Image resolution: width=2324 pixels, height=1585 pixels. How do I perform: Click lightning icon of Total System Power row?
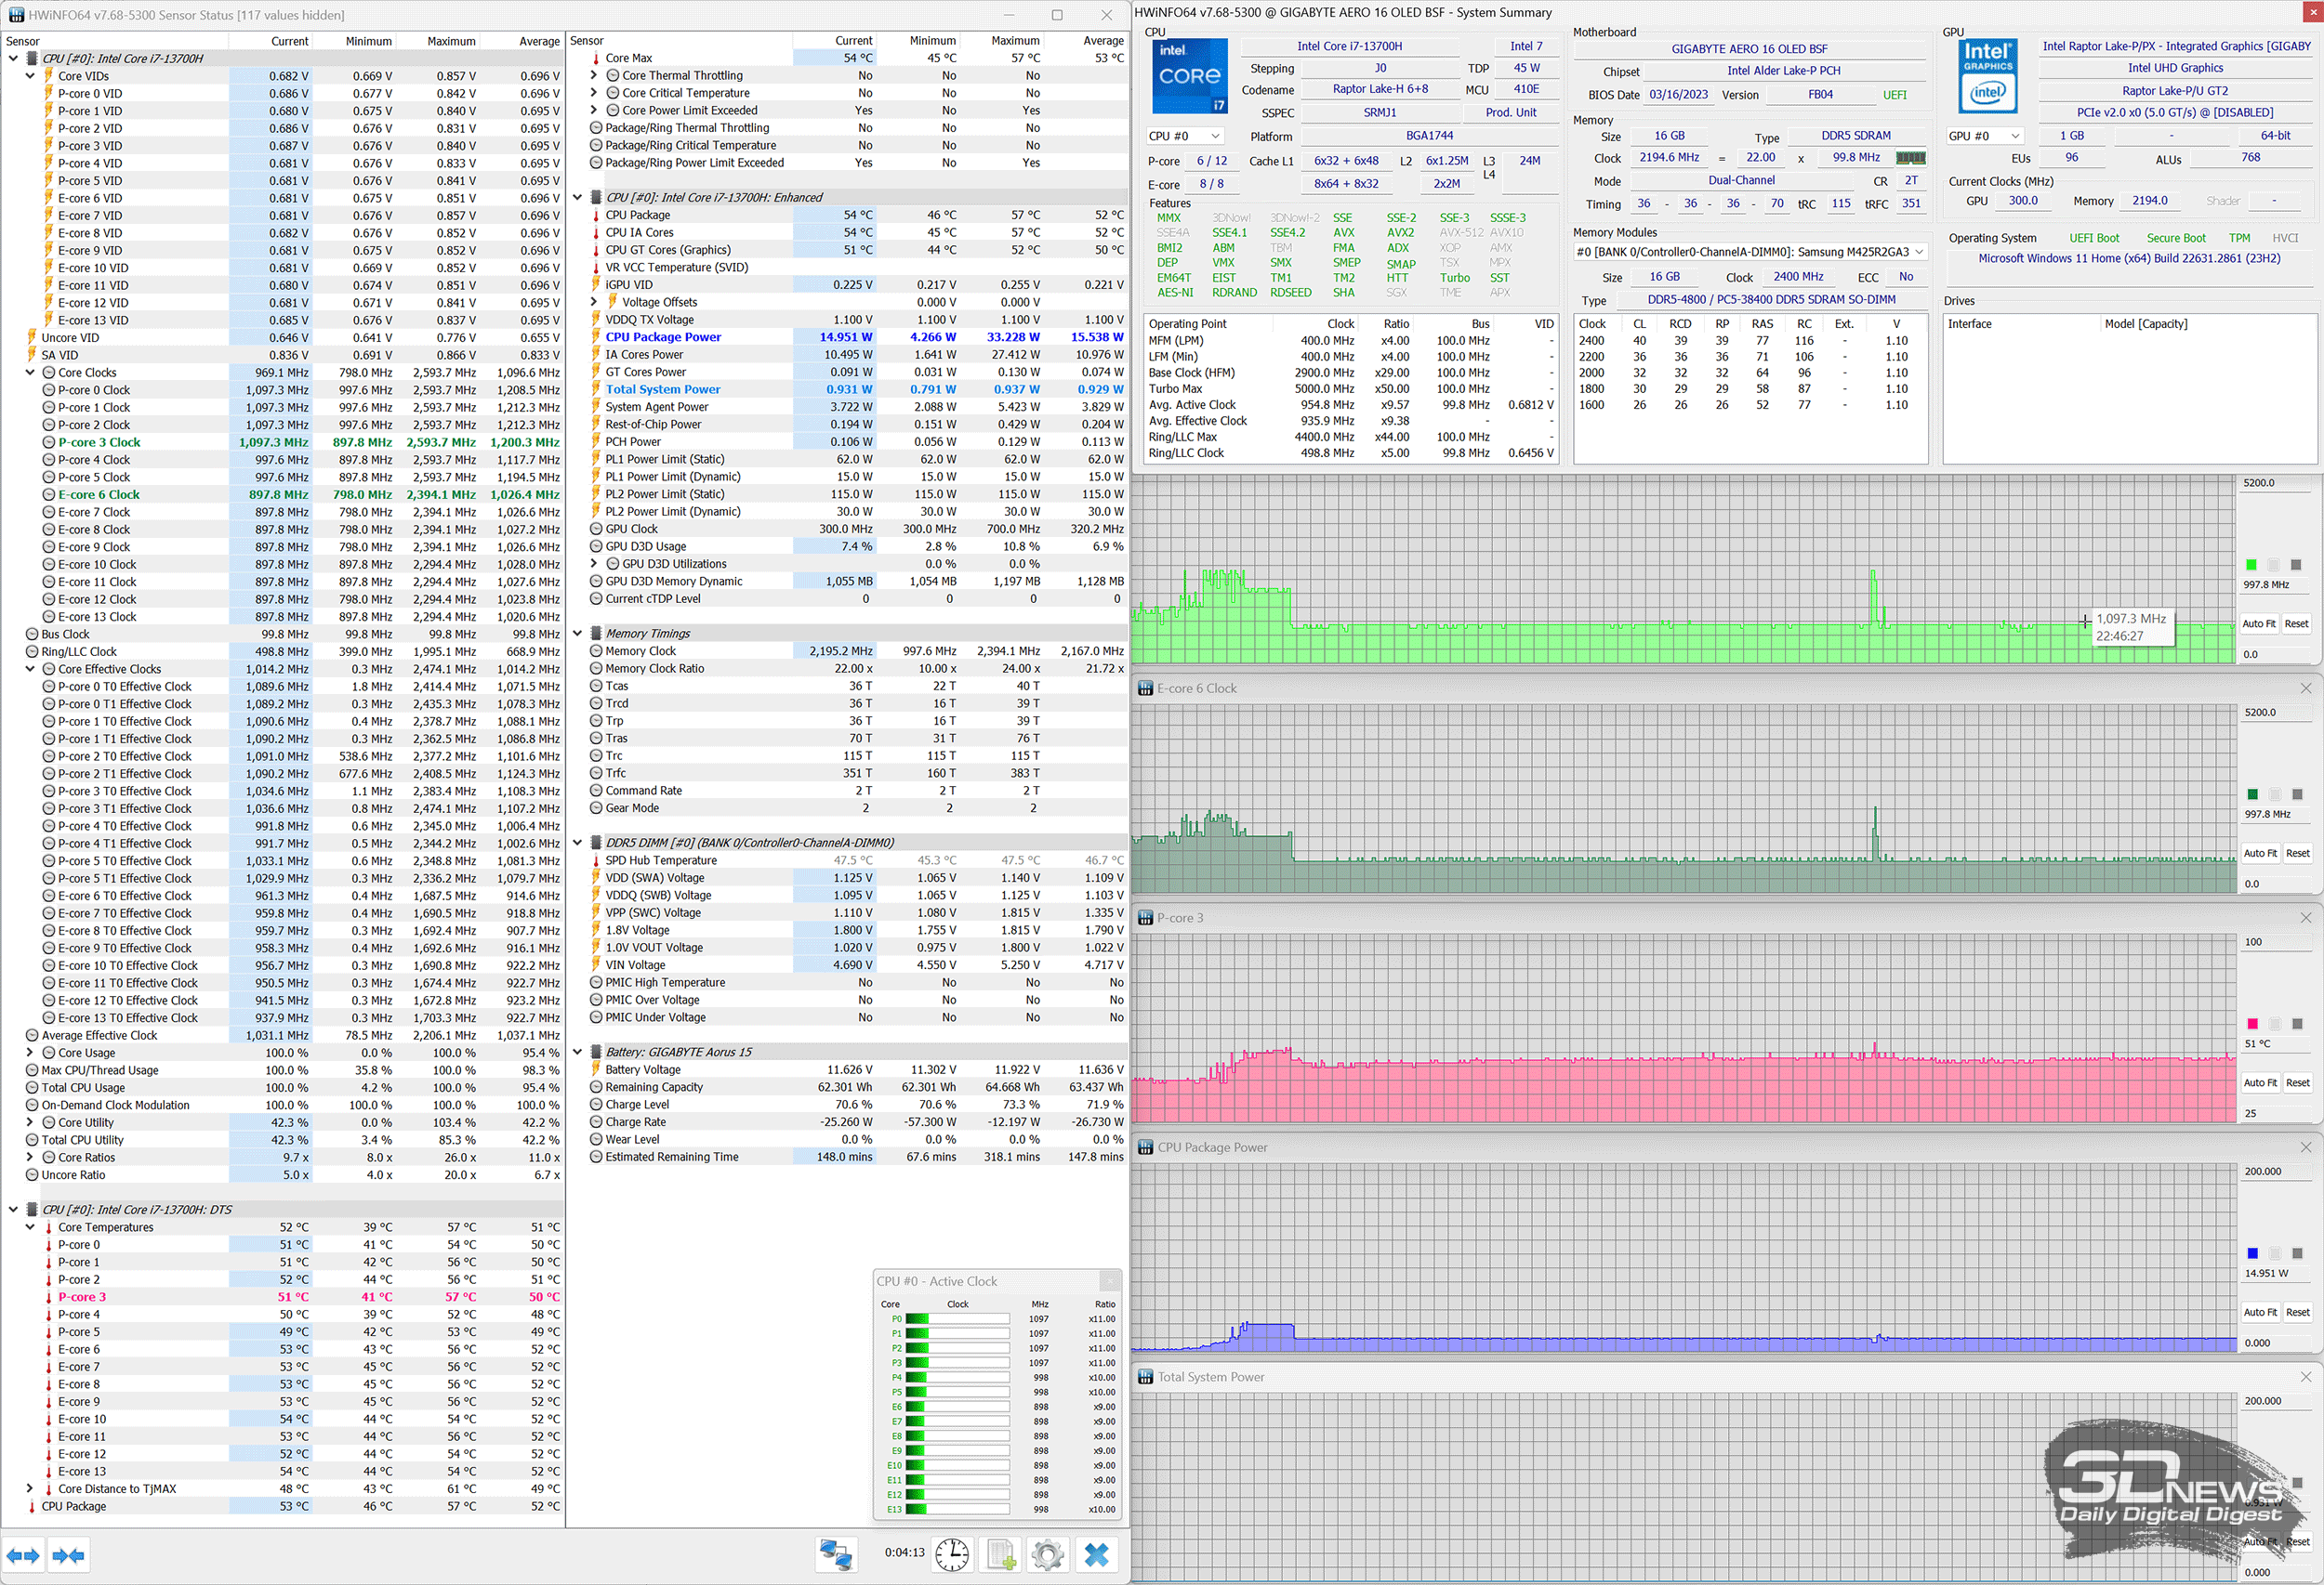click(x=596, y=390)
